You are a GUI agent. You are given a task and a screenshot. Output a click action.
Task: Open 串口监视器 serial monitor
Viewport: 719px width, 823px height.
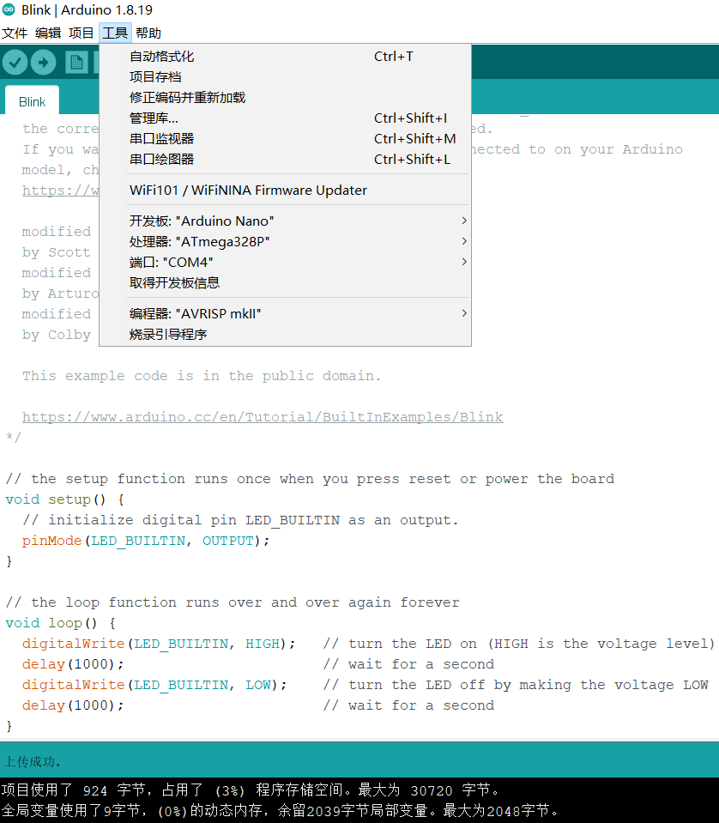click(x=286, y=138)
